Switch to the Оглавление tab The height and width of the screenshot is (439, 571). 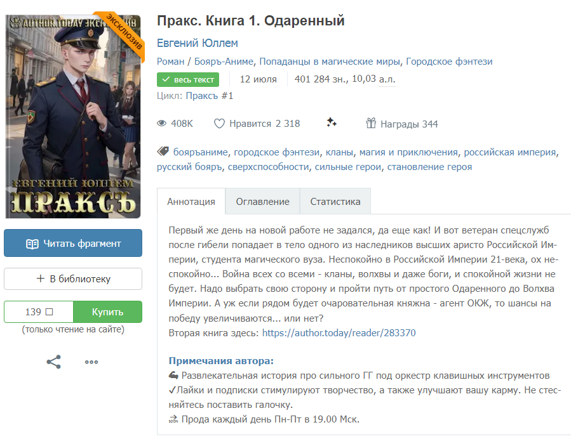262,201
